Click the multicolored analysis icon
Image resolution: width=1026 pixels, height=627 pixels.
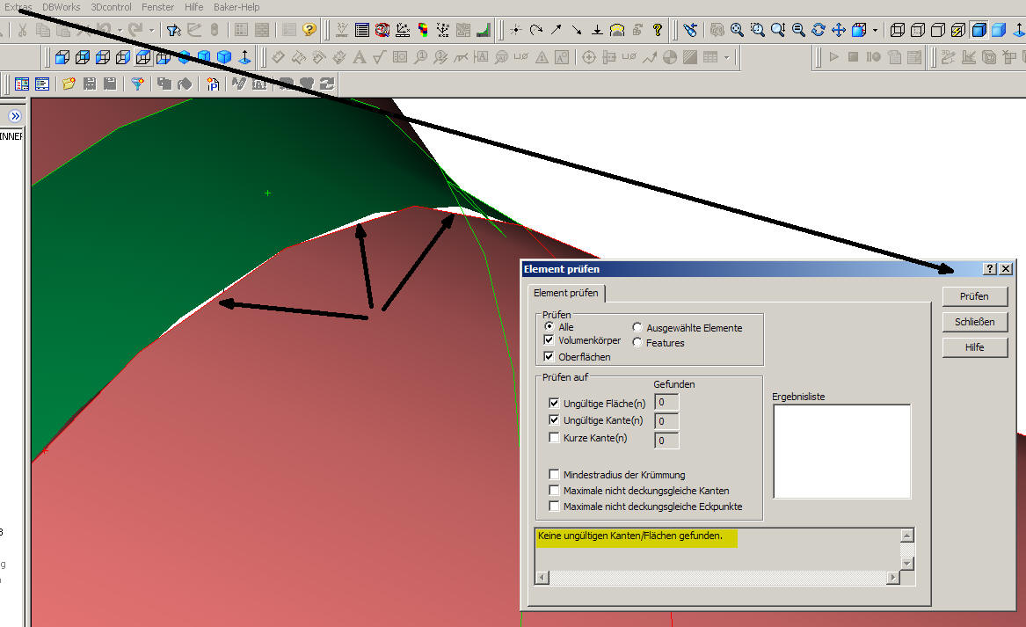(423, 30)
